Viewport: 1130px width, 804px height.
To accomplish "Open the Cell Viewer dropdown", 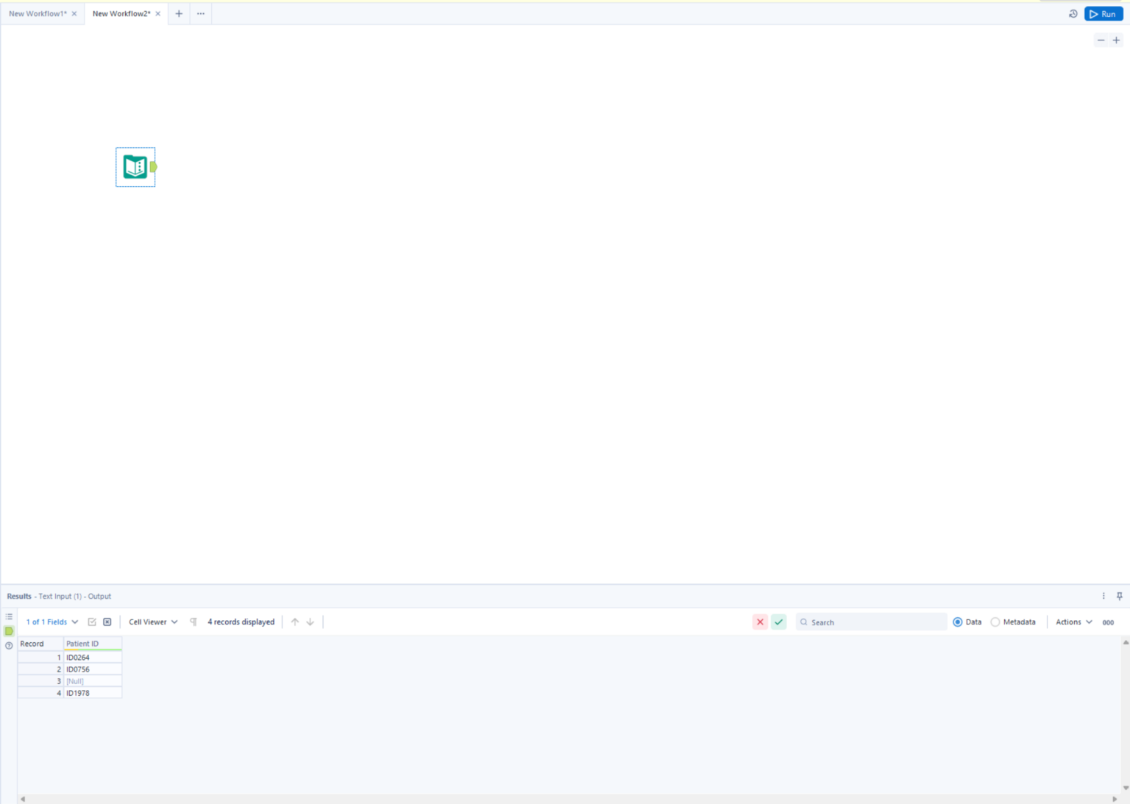I will tap(153, 622).
